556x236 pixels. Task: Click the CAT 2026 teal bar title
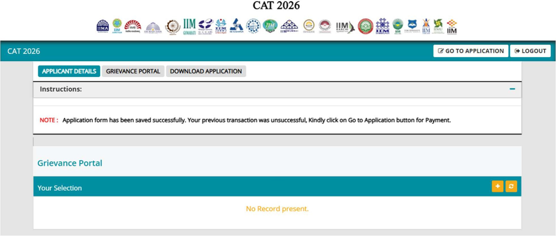[23, 52]
